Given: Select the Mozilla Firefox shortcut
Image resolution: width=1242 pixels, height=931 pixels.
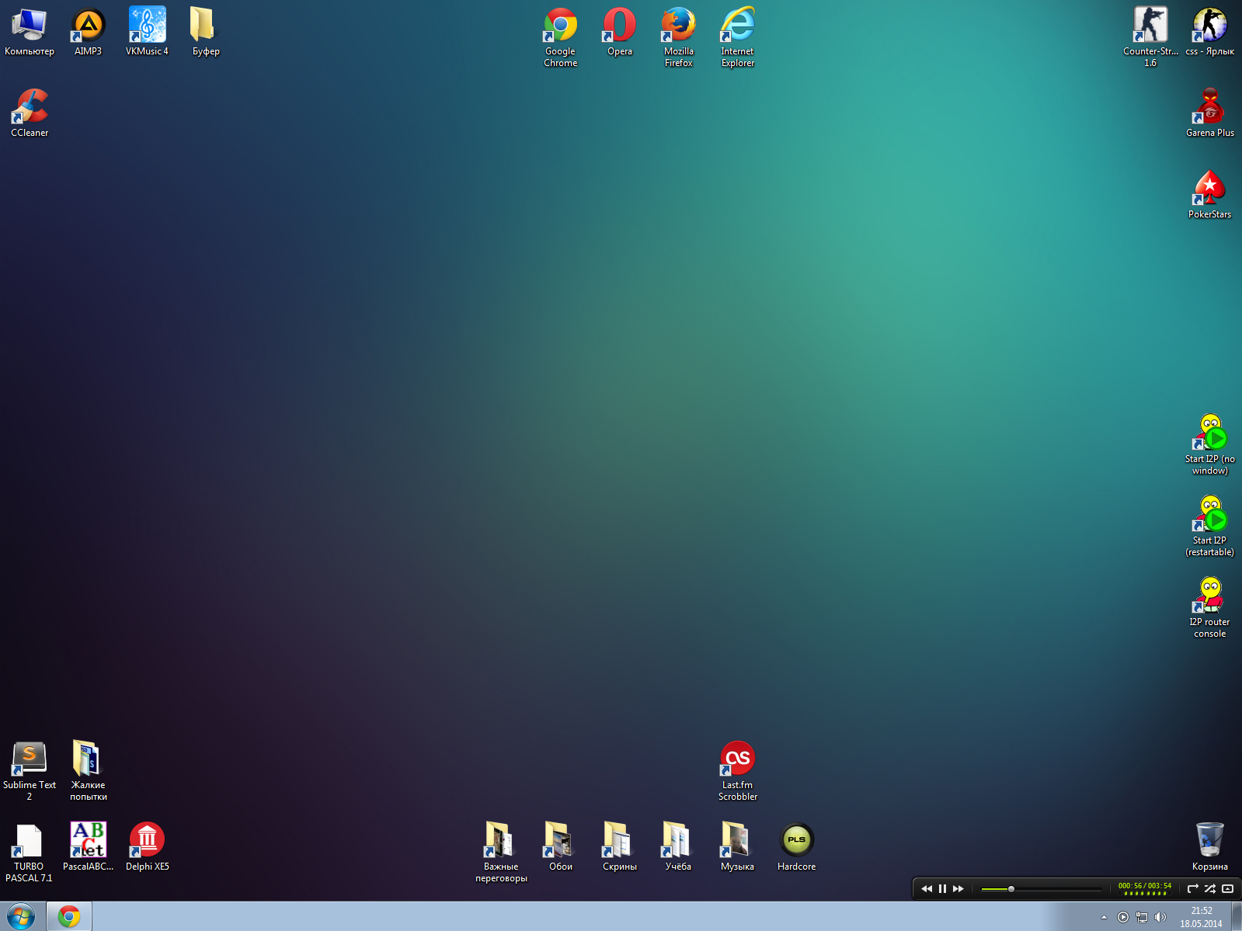Looking at the screenshot, I should click(678, 37).
